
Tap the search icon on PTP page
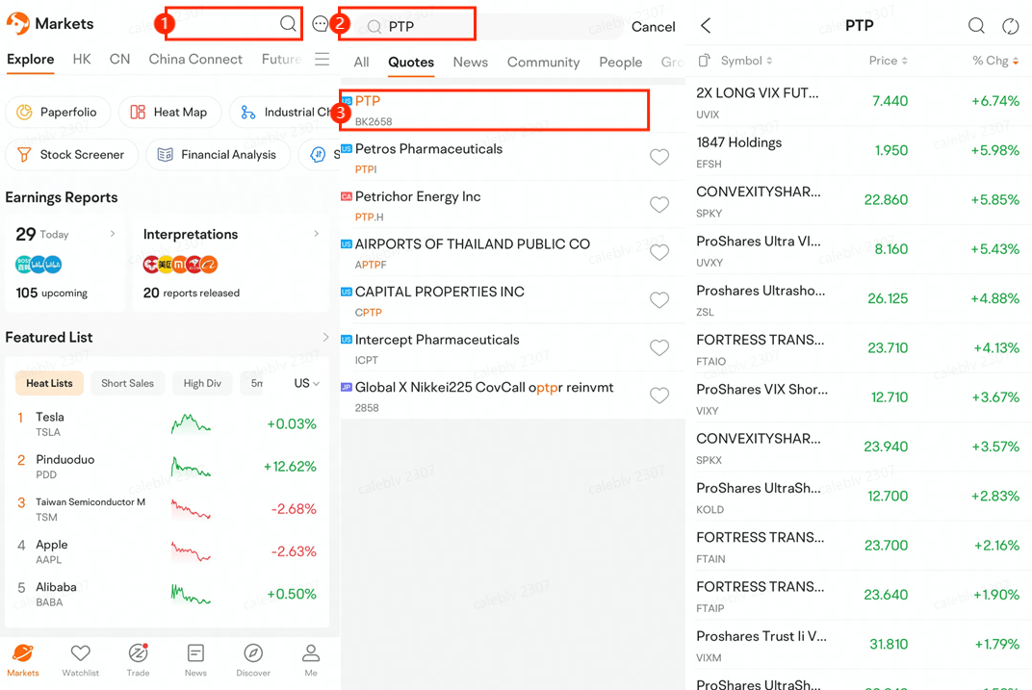tap(976, 26)
